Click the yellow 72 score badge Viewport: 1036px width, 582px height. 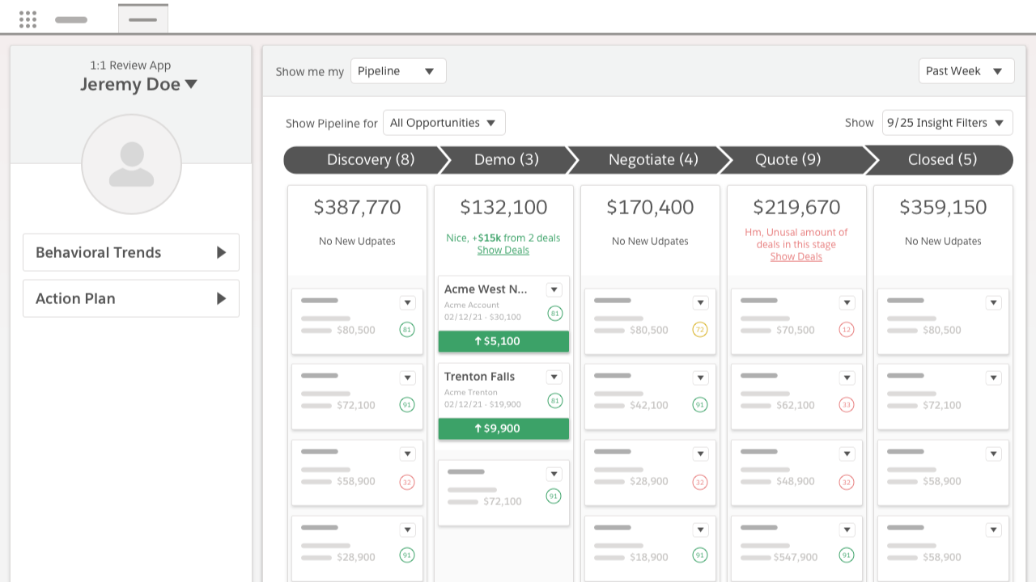[700, 330]
